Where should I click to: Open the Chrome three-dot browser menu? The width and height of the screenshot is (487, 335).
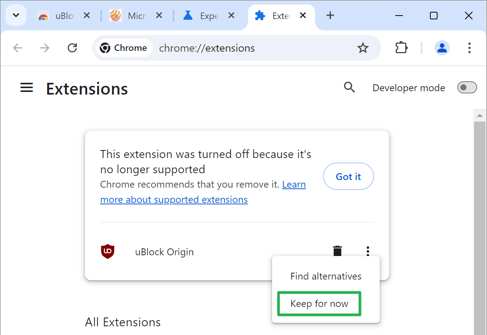click(469, 48)
